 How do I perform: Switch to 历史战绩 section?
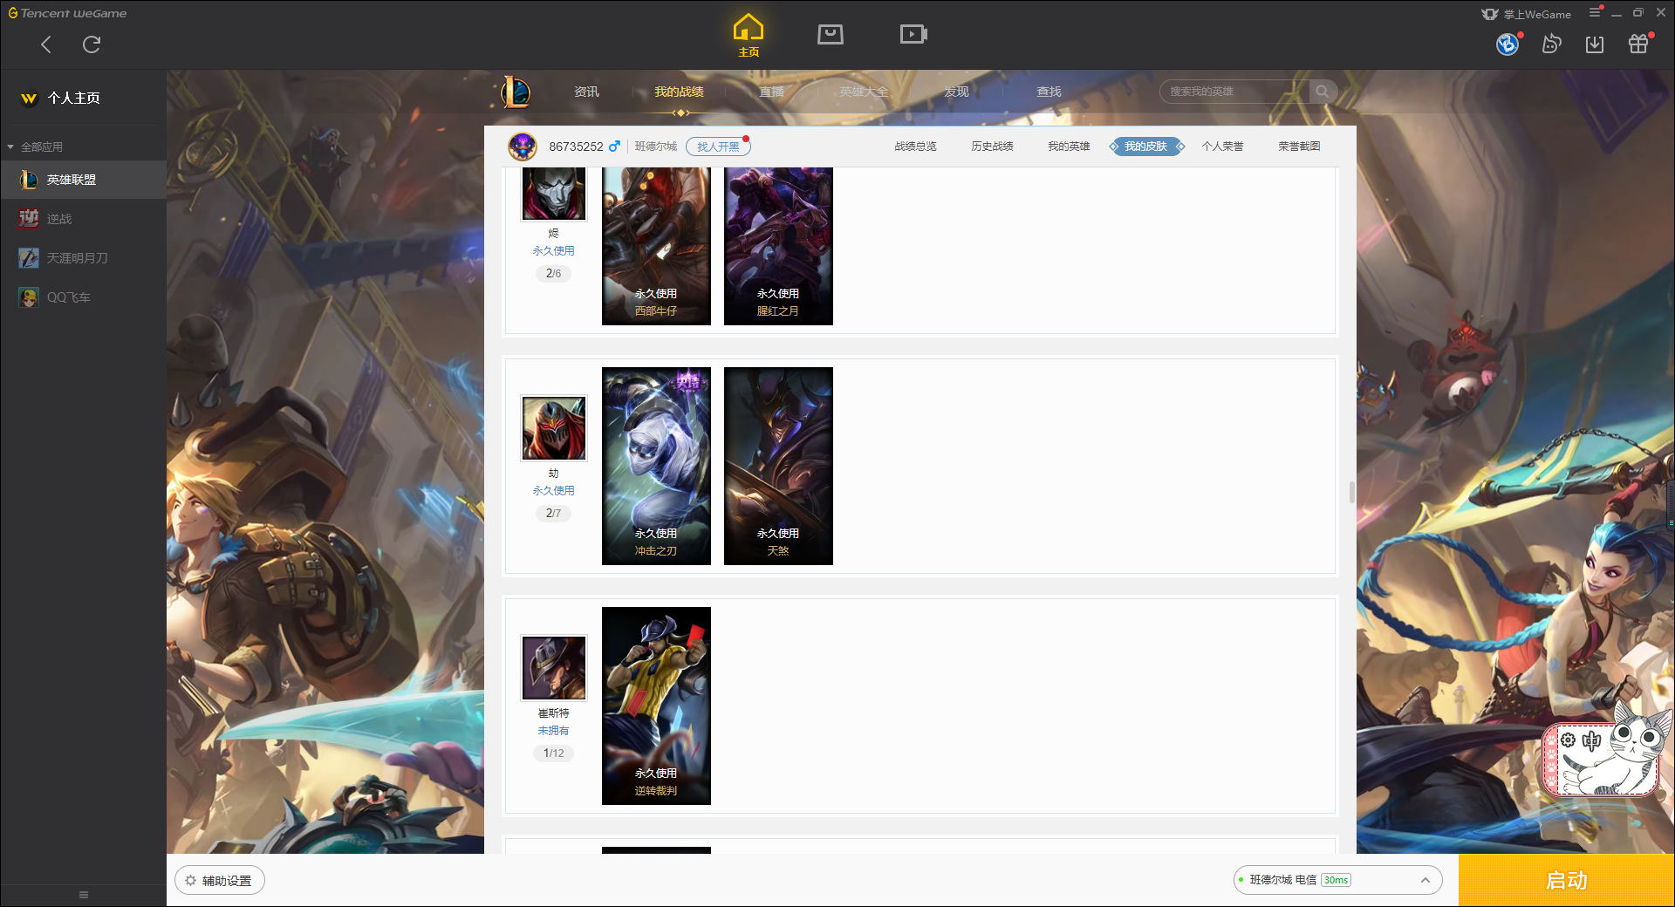[x=992, y=147]
